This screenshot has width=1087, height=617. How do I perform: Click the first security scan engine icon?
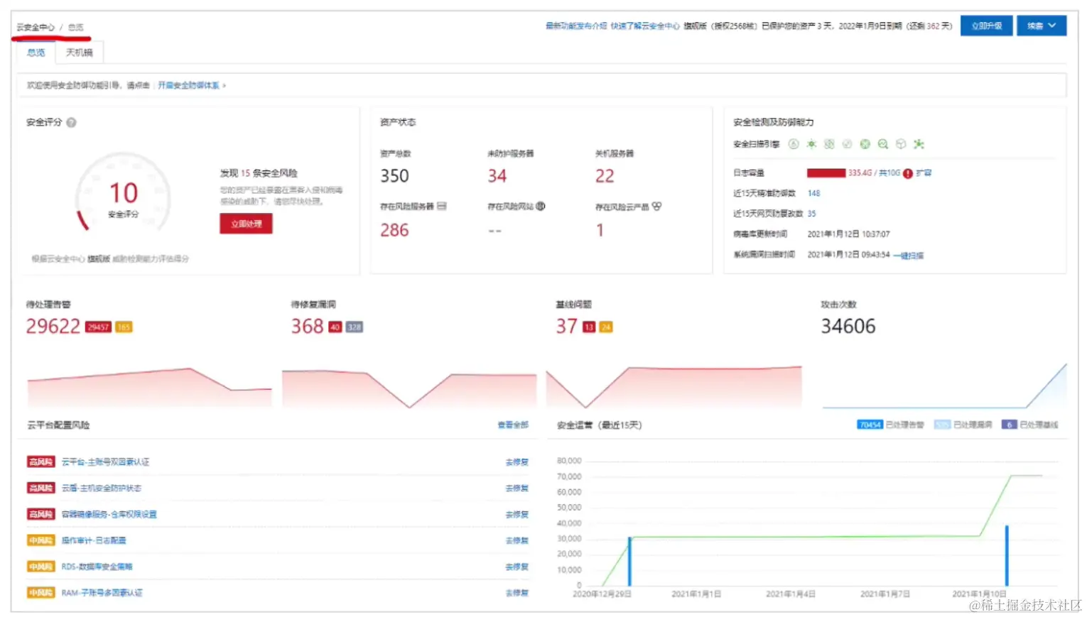pos(794,144)
